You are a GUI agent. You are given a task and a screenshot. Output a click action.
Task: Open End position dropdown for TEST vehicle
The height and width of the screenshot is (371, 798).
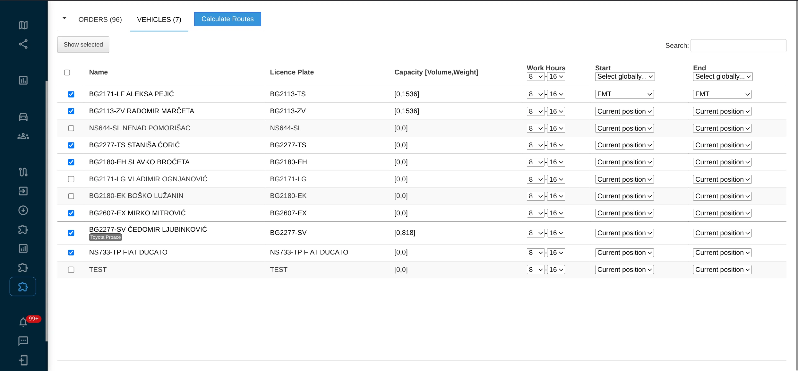722,270
